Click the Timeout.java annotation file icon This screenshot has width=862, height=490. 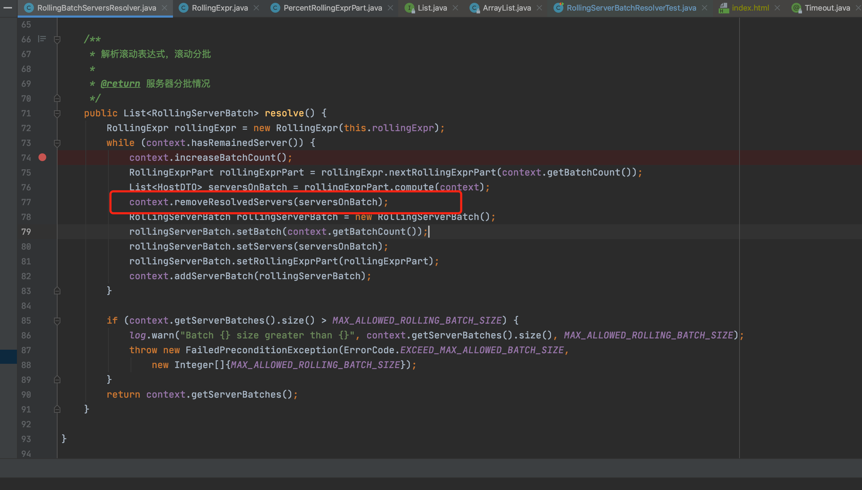pyautogui.click(x=796, y=8)
